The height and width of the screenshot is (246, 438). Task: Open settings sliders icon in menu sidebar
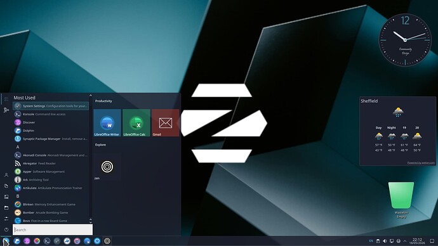pyautogui.click(x=6, y=219)
